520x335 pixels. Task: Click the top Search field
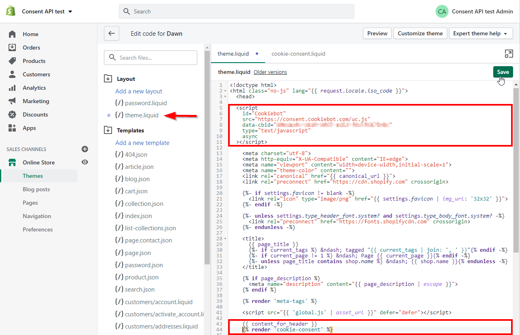237,11
